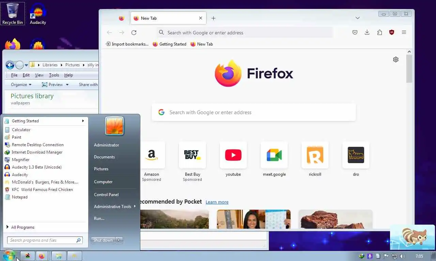Open the Preview dropdown arrow in Explorer

tap(67, 85)
